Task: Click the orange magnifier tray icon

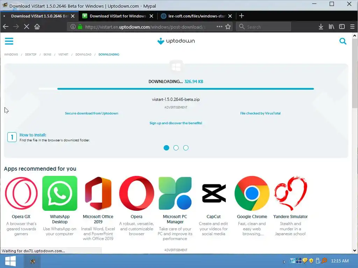Action: click(x=324, y=260)
